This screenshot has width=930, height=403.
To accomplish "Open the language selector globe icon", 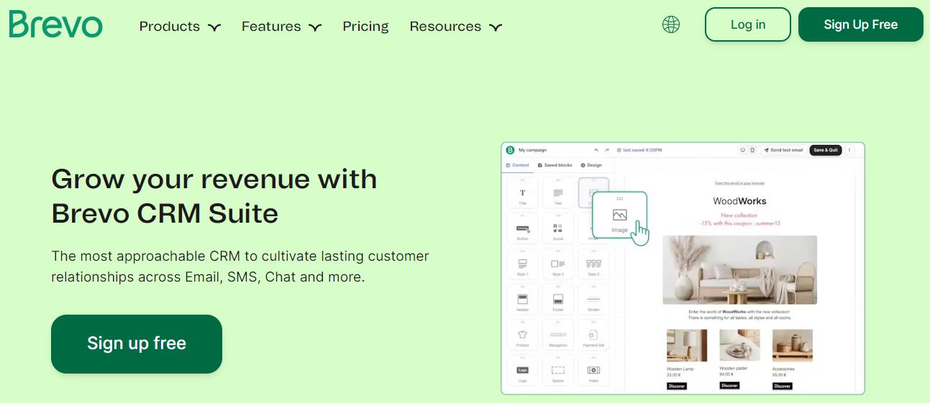I will (671, 24).
